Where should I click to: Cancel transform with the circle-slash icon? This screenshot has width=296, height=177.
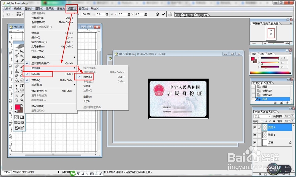157,14
